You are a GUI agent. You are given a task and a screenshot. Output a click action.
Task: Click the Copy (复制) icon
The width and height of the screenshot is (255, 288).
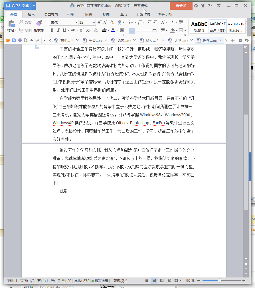click(21, 30)
